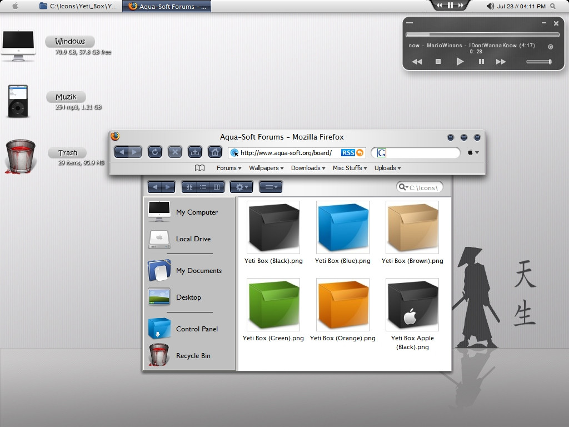The height and width of the screenshot is (427, 569).
Task: Go to the Firefox home page
Action: coord(214,152)
